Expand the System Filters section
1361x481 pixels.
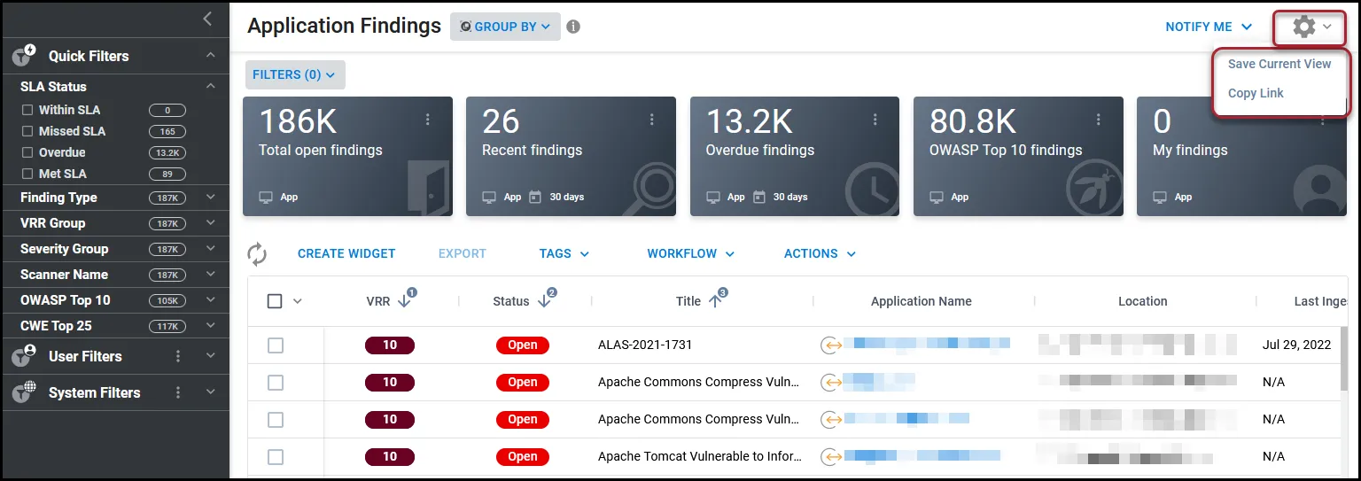[x=211, y=392]
